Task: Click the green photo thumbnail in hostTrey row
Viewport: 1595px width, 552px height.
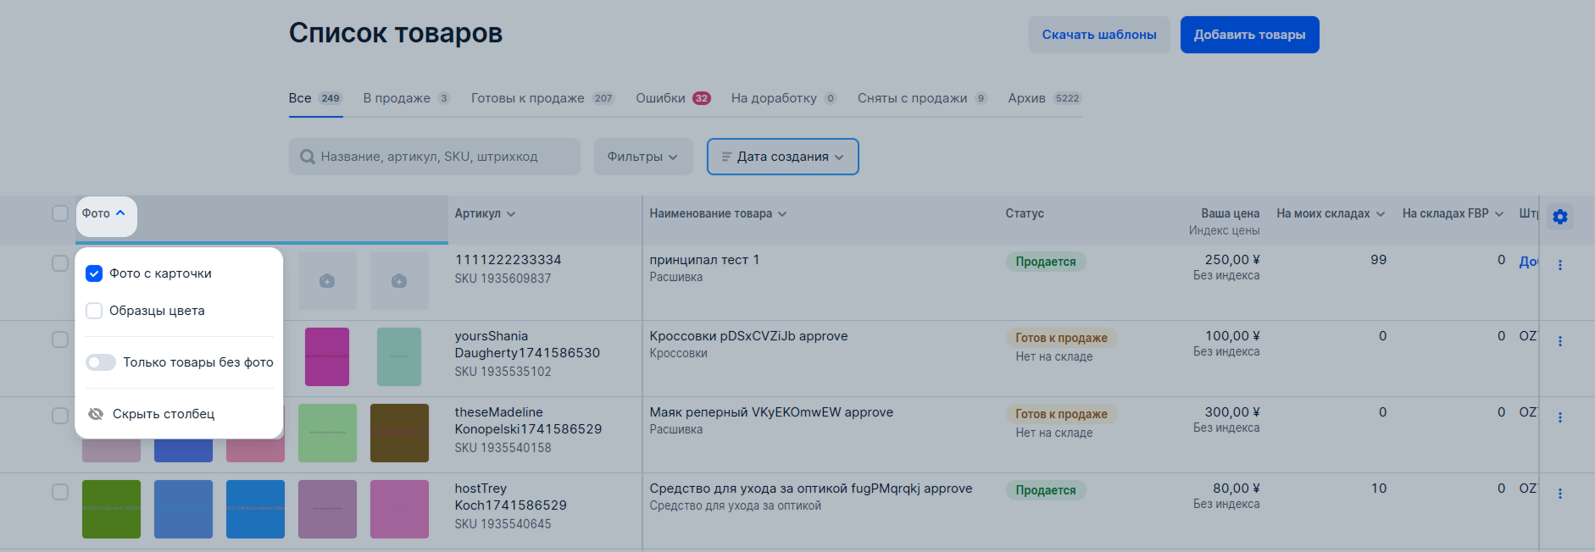Action: click(x=111, y=509)
